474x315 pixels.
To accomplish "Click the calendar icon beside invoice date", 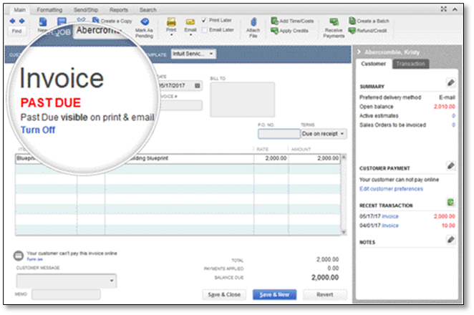I will pos(197,86).
